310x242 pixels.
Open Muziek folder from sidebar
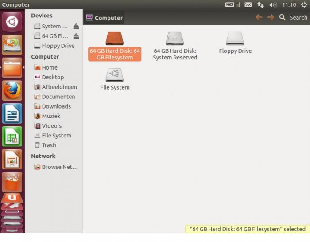(47, 116)
